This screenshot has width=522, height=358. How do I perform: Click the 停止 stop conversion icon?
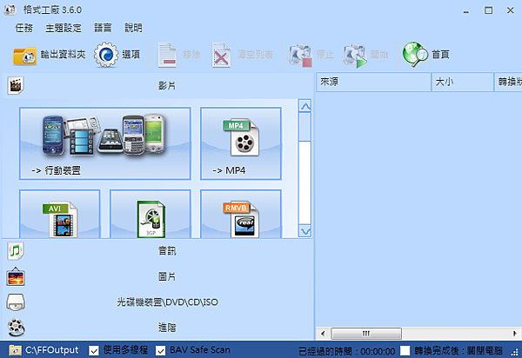point(300,56)
